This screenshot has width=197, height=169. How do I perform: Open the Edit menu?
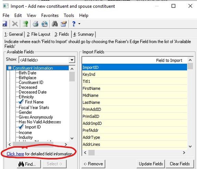pyautogui.click(x=18, y=15)
